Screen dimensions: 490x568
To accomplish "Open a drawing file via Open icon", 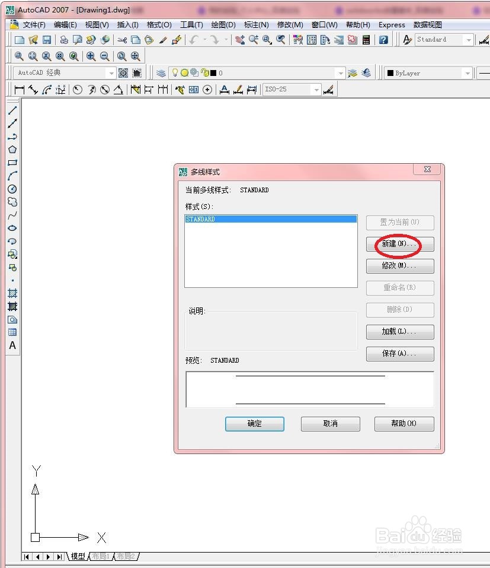I will [33, 40].
